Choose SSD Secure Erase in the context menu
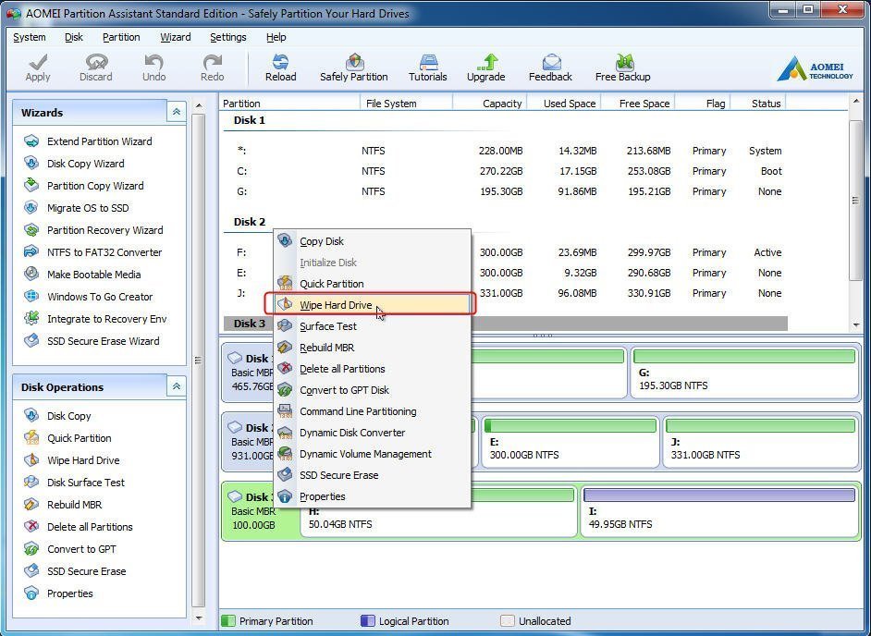The height and width of the screenshot is (636, 871). coord(373,475)
